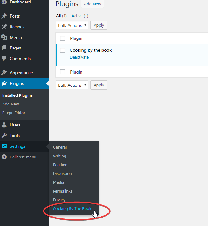
Task: Deactivate the Cooking by the book plugin
Action: point(79,57)
